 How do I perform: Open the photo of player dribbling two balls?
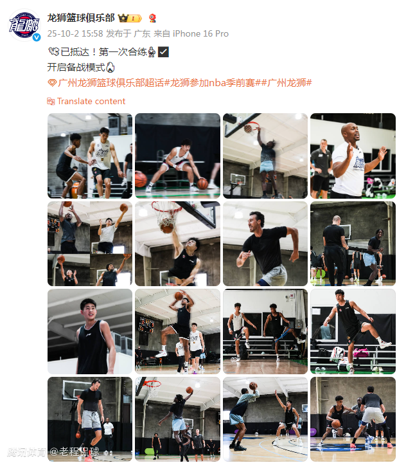point(177,156)
